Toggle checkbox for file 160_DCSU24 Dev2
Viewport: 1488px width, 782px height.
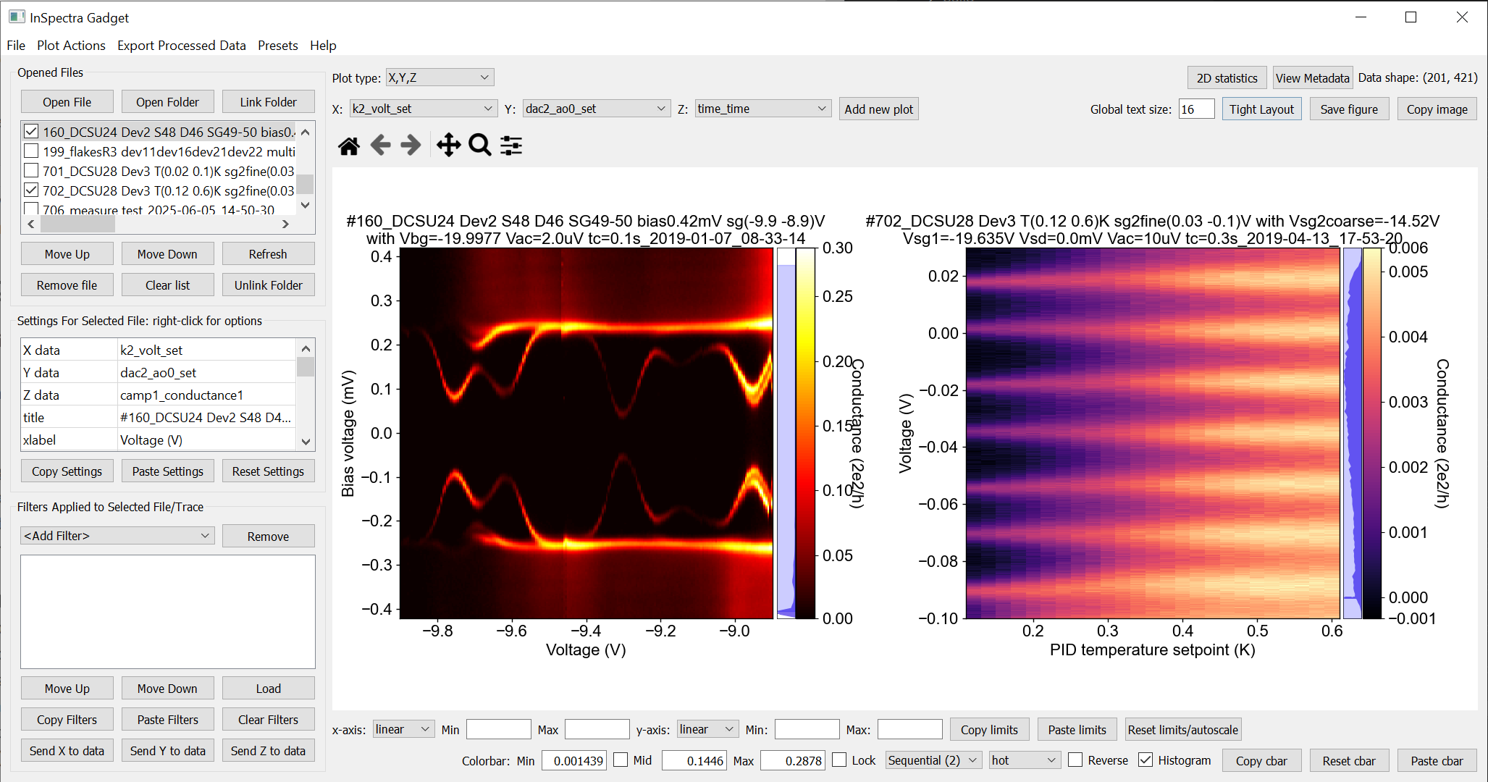pos(31,132)
